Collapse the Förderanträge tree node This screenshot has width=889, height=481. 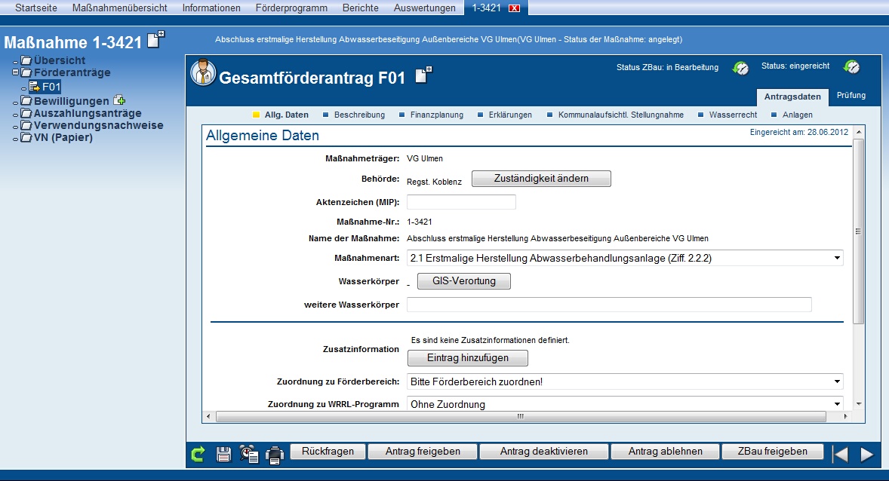coord(15,72)
